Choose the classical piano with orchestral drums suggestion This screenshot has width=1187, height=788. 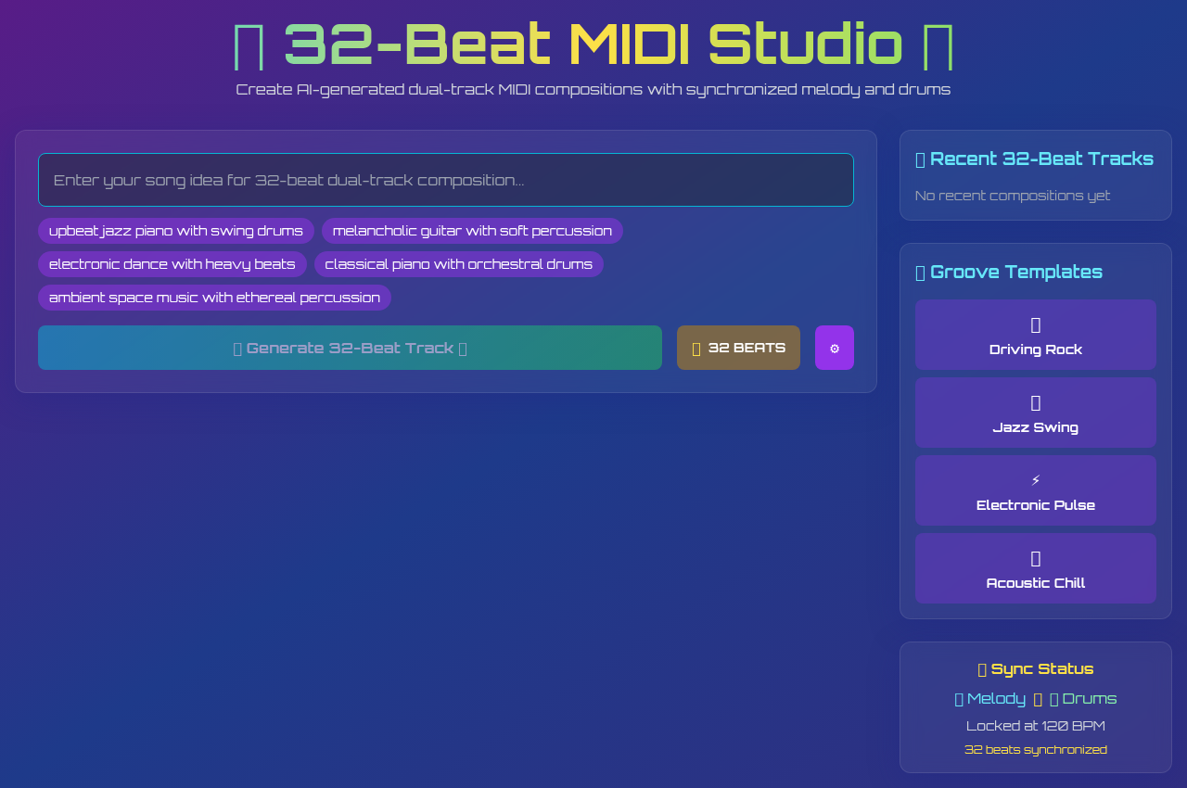pos(458,263)
